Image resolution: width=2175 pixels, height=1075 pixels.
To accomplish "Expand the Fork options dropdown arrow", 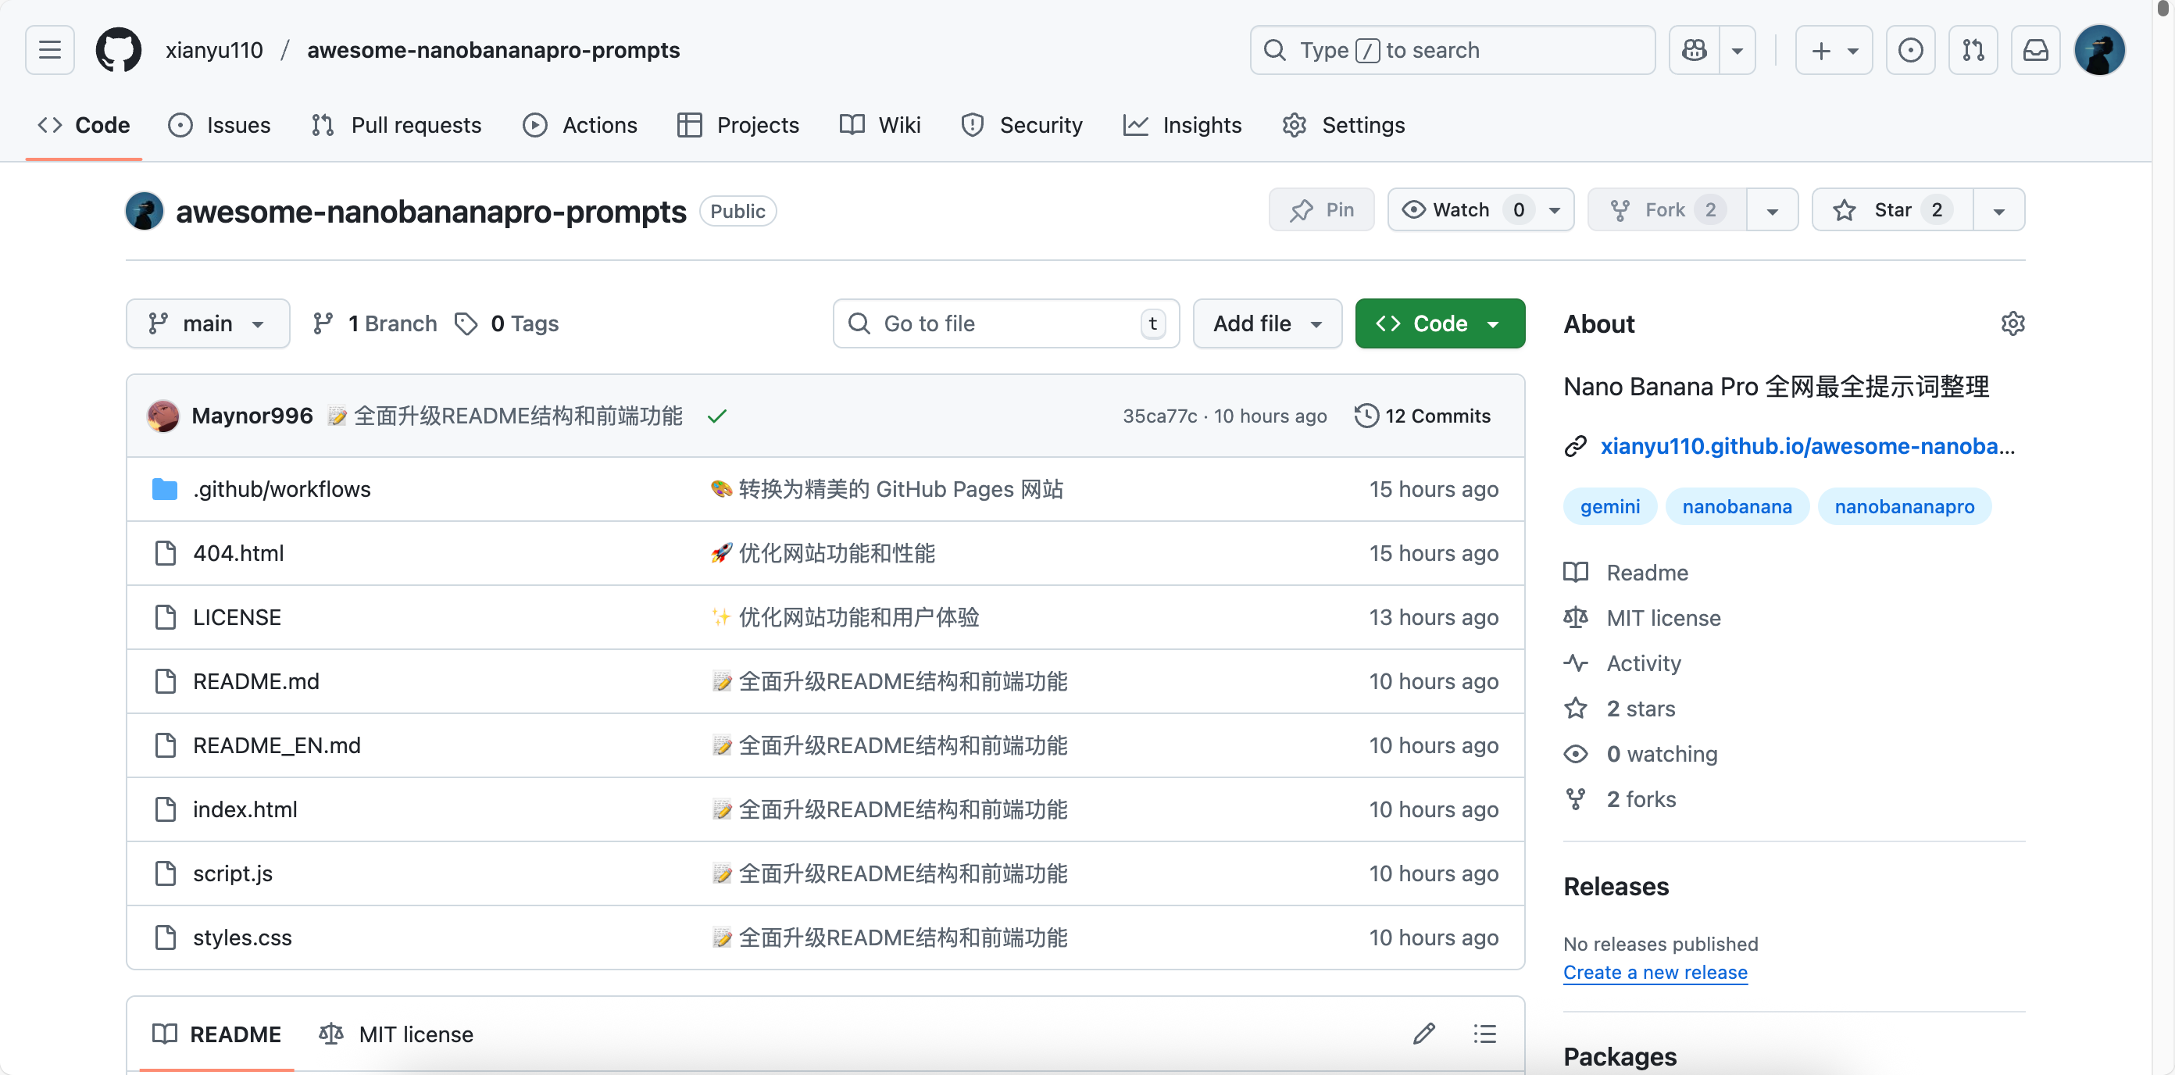I will [1772, 209].
